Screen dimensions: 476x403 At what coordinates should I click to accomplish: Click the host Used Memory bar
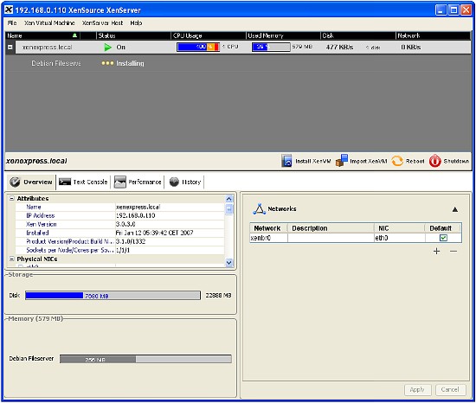[271, 48]
